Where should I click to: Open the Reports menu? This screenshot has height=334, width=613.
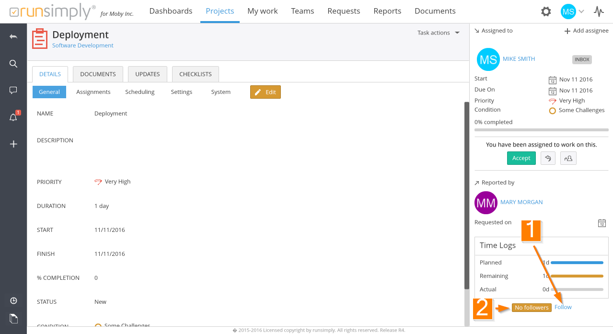coord(387,11)
